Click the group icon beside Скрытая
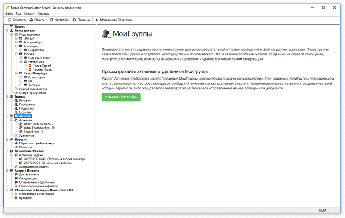The height and width of the screenshot is (218, 345). pos(16,112)
